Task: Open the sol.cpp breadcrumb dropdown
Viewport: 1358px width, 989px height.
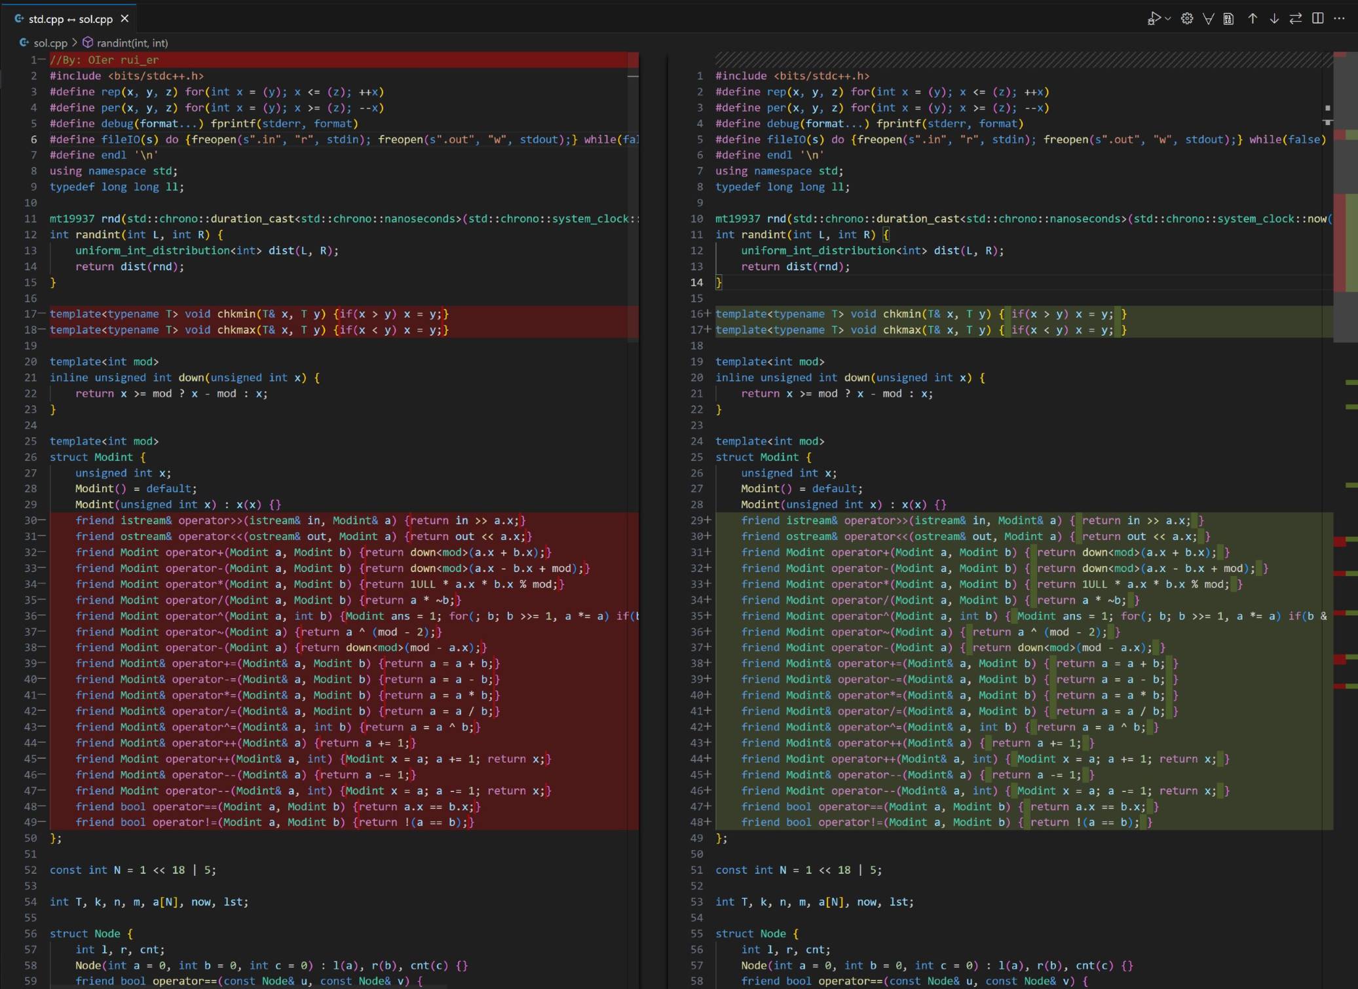Action: (50, 43)
